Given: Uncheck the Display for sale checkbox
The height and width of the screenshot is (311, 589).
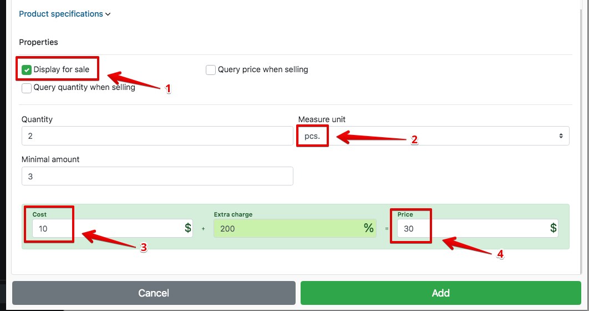Looking at the screenshot, I should (x=27, y=70).
